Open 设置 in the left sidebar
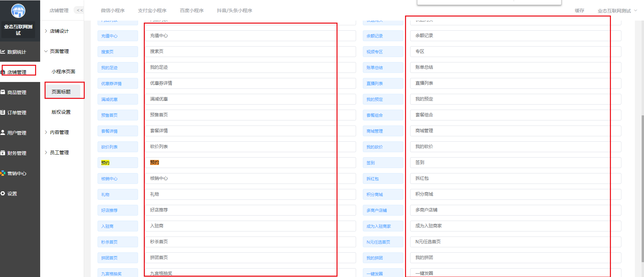 20,194
